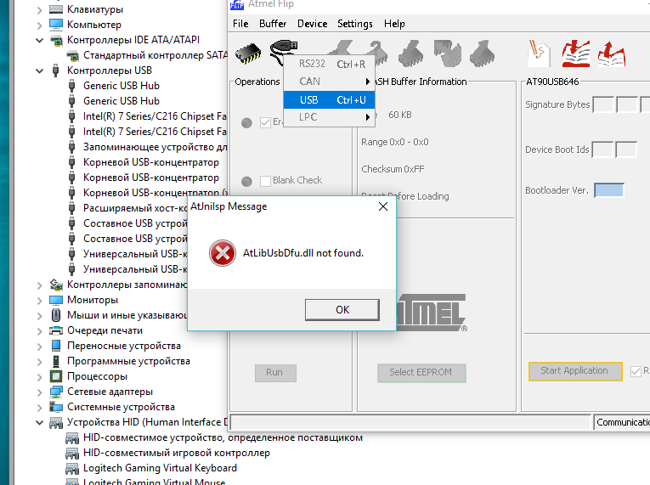650x485 pixels.
Task: Open the Settings menu
Action: click(355, 24)
